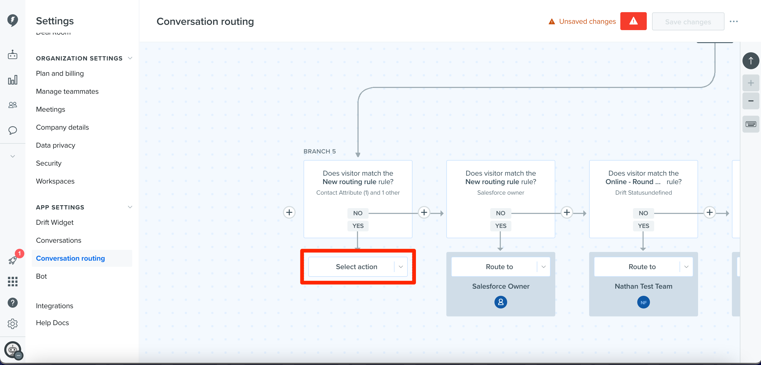Viewport: 761px width, 365px height.
Task: Click the Save changes button
Action: coord(688,22)
